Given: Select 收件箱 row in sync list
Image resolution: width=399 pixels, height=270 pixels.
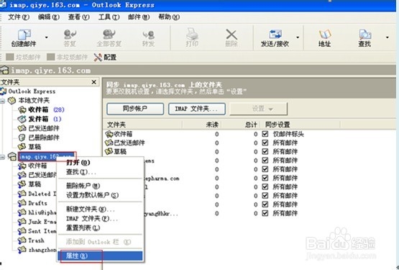Looking at the screenshot, I should click(204, 134).
